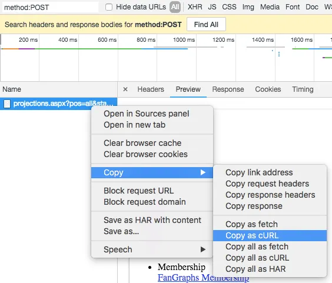Viewport: 332px width, 283px height.
Task: Switch to the Timing tab
Action: point(303,89)
